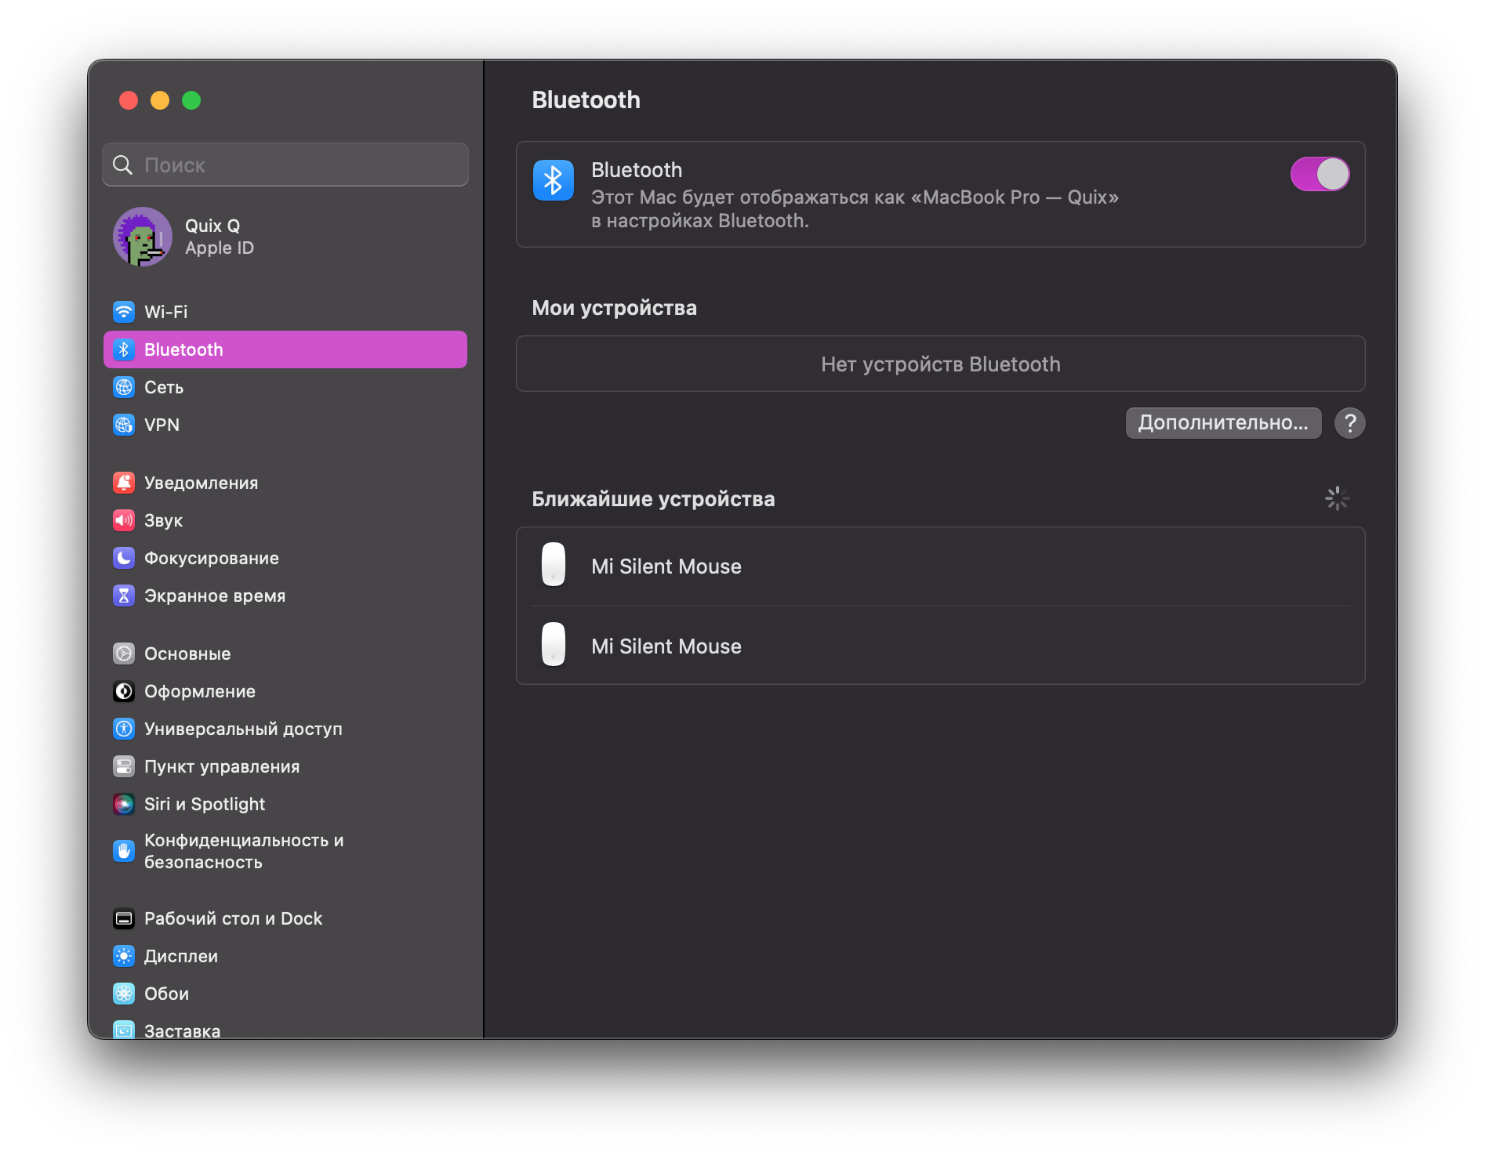1485x1155 pixels.
Task: Click the large Bluetooth logo icon
Action: 553,180
